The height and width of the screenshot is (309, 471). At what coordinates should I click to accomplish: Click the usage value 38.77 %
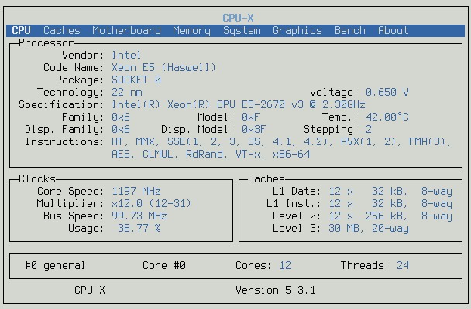[139, 228]
